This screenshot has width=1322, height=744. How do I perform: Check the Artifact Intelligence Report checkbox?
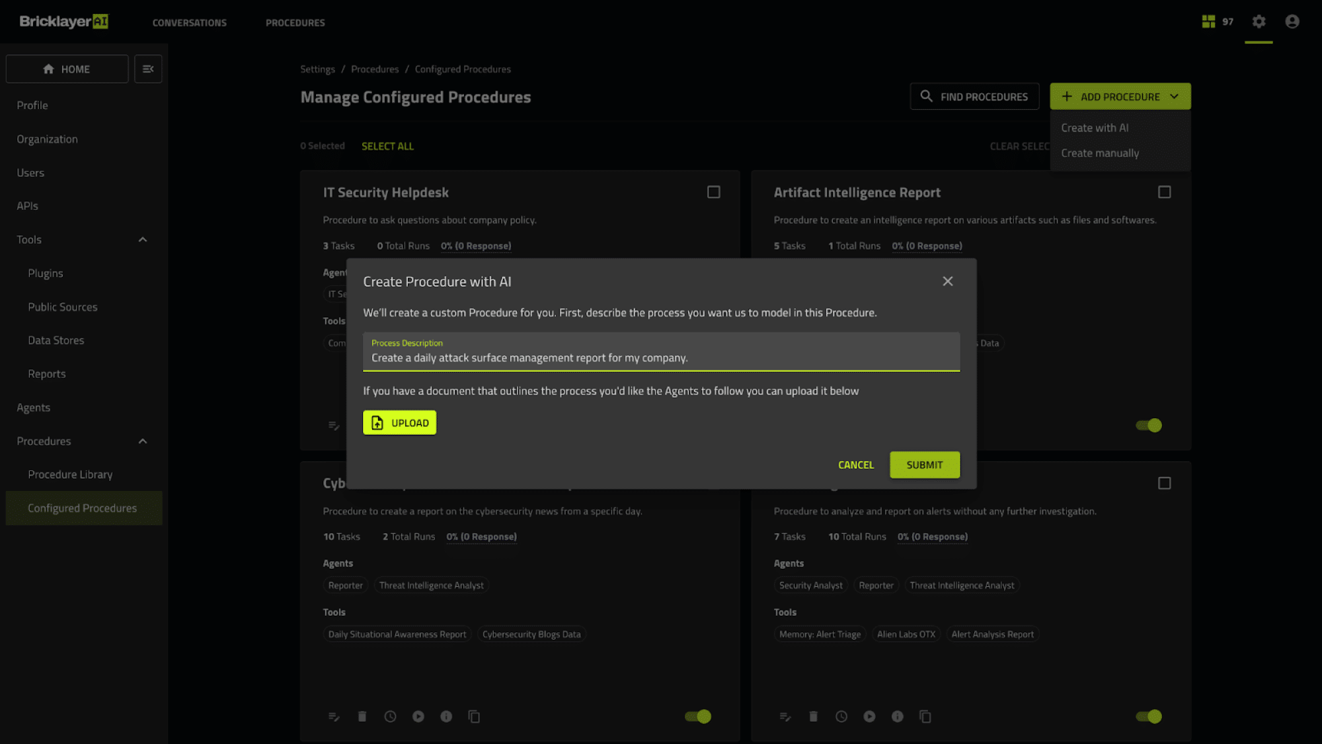tap(1164, 192)
